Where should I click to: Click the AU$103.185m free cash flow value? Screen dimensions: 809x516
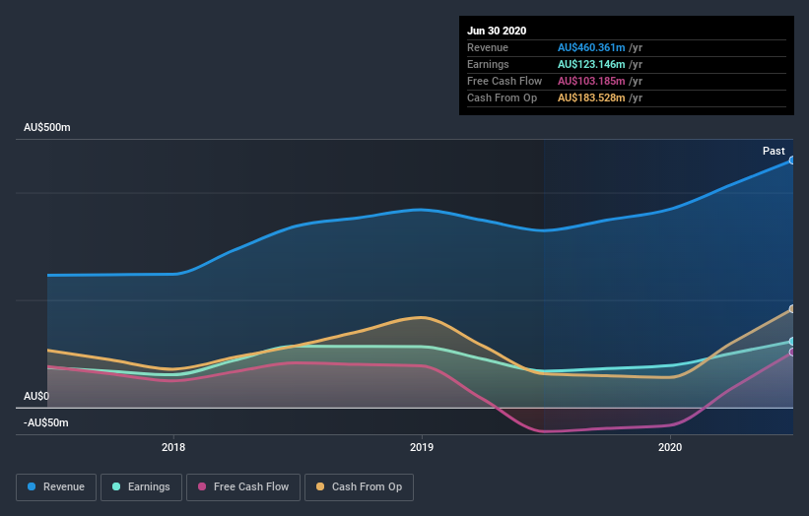coord(591,81)
